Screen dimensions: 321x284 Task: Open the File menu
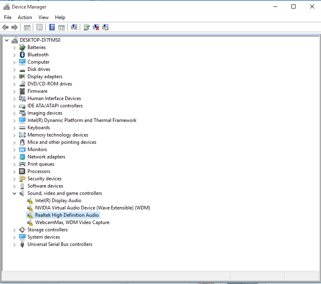click(x=8, y=17)
